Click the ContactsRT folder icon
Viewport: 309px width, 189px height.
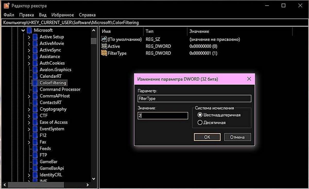tap(35, 102)
